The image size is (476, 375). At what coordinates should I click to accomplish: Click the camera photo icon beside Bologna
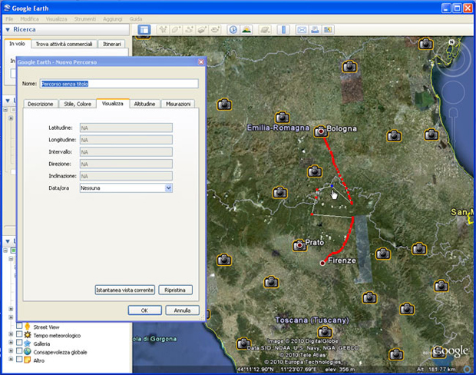321,131
